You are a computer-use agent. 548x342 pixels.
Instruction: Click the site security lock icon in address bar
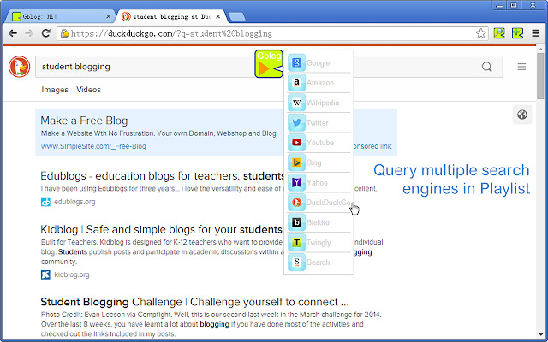65,33
